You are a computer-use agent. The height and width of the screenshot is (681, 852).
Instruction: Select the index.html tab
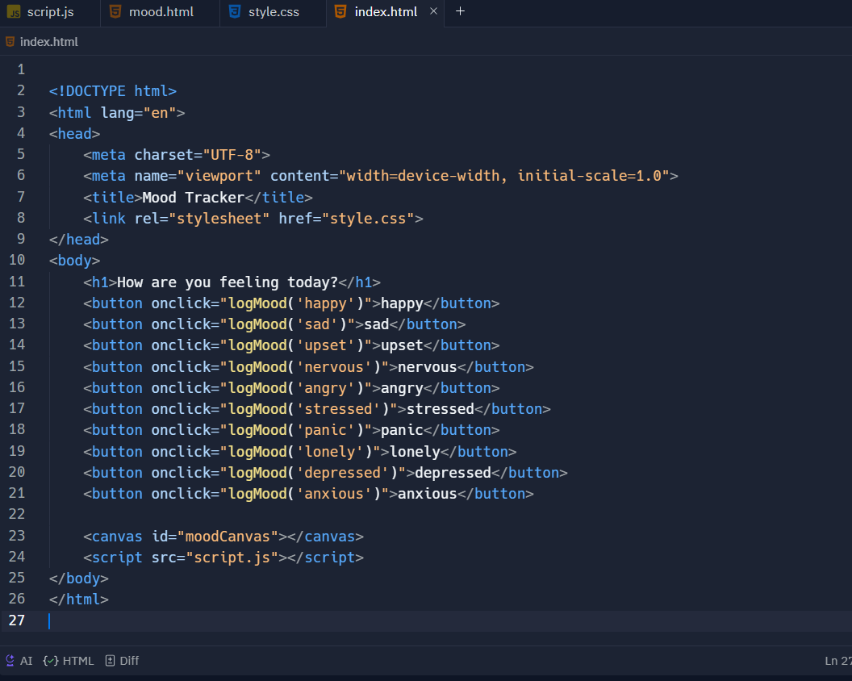(x=385, y=12)
